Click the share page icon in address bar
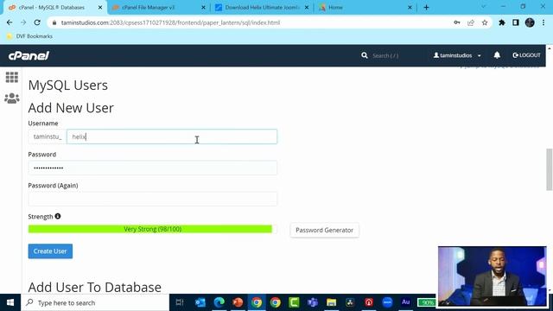This screenshot has height=311, width=553. tap(471, 22)
